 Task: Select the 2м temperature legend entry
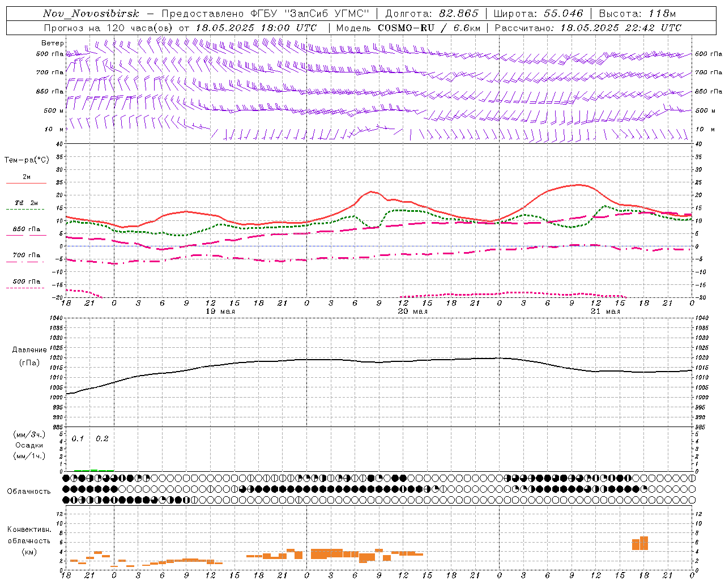click(x=26, y=177)
